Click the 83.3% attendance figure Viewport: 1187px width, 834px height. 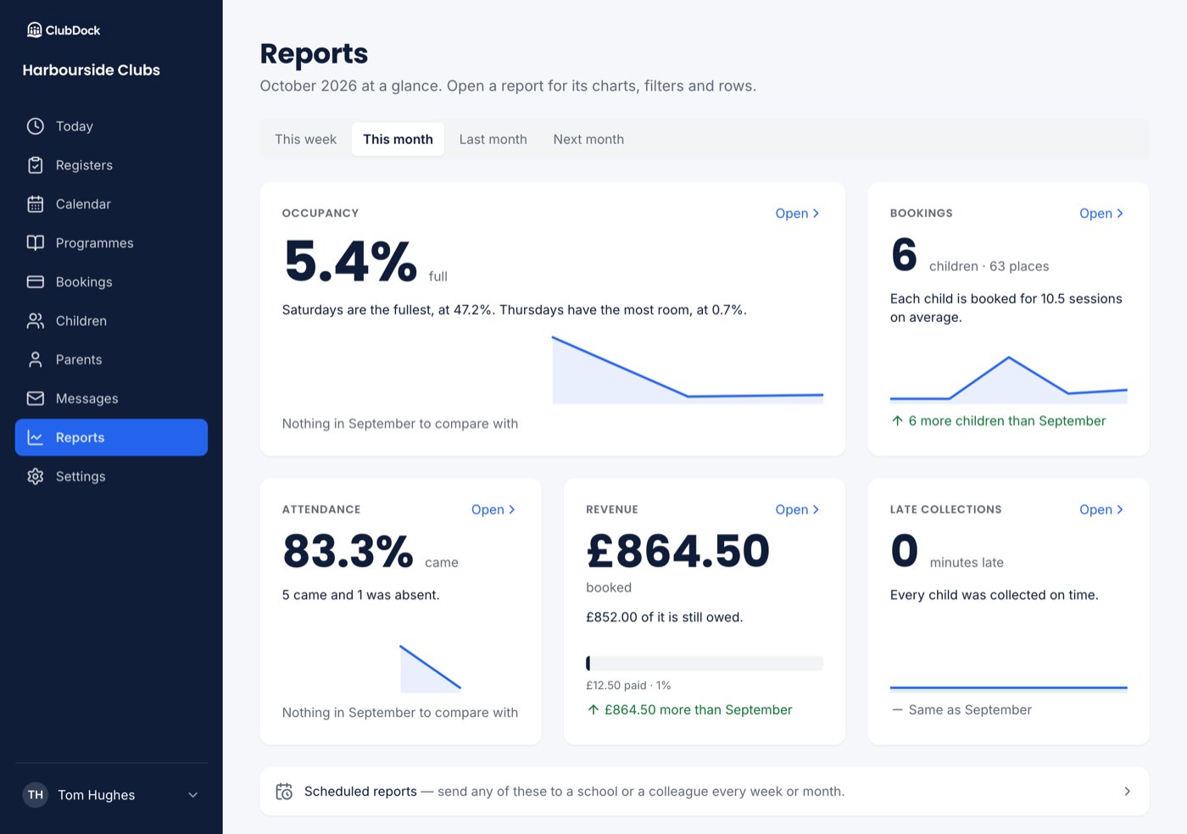[x=348, y=552]
